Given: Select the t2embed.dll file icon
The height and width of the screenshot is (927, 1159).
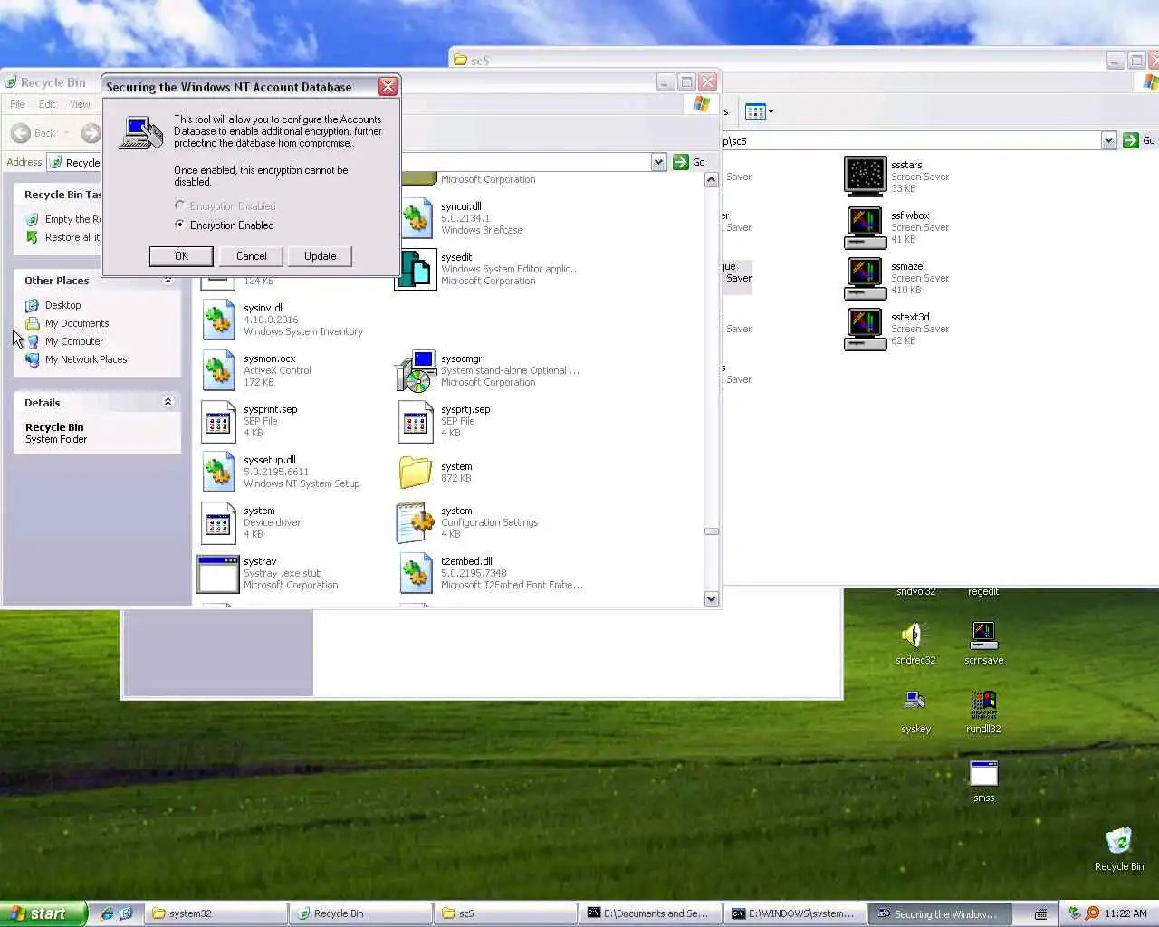Looking at the screenshot, I should coord(416,574).
